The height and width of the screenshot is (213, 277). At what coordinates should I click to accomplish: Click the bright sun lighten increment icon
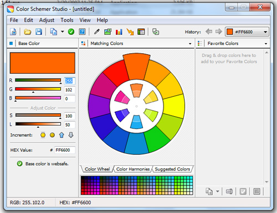point(43,135)
